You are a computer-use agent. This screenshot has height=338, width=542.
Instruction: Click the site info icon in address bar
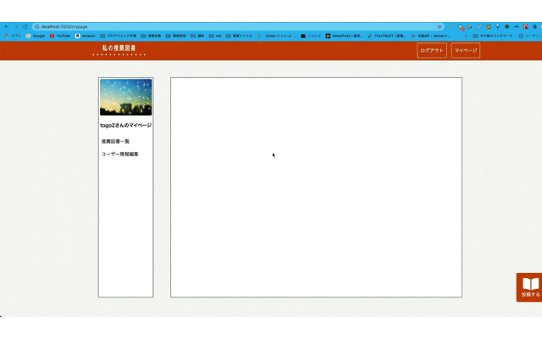click(x=37, y=26)
